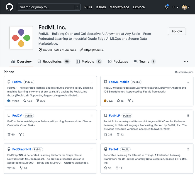Open the Packages tab

tap(118, 61)
